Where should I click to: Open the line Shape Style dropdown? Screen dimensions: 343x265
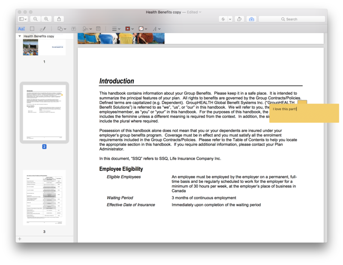tap(115, 29)
